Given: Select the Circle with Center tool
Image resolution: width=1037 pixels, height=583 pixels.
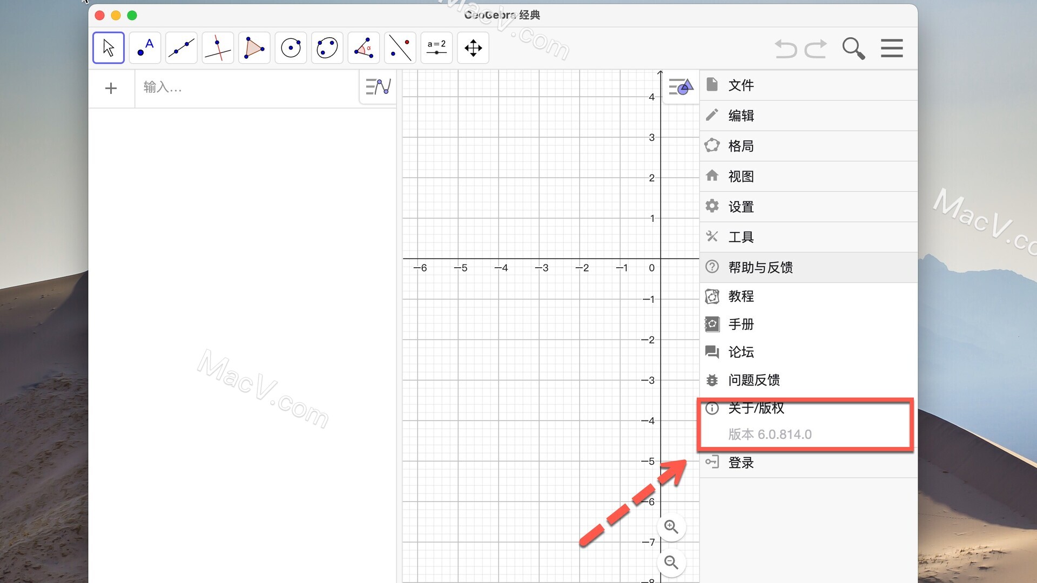Looking at the screenshot, I should tap(291, 48).
